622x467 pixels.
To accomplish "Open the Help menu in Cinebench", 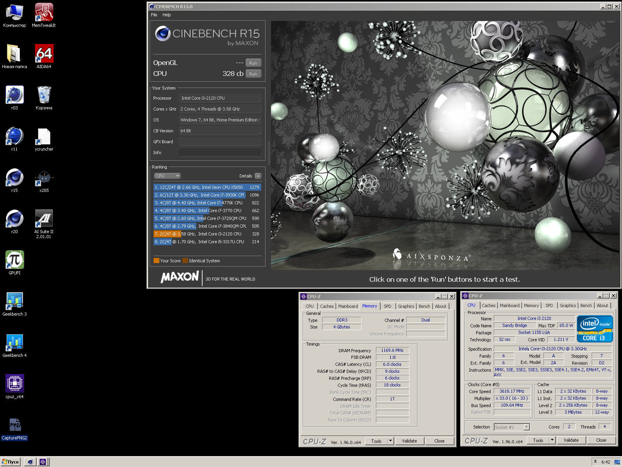I will pyautogui.click(x=167, y=15).
